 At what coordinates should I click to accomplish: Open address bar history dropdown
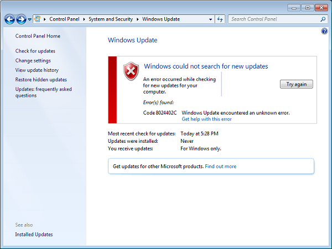[210, 19]
